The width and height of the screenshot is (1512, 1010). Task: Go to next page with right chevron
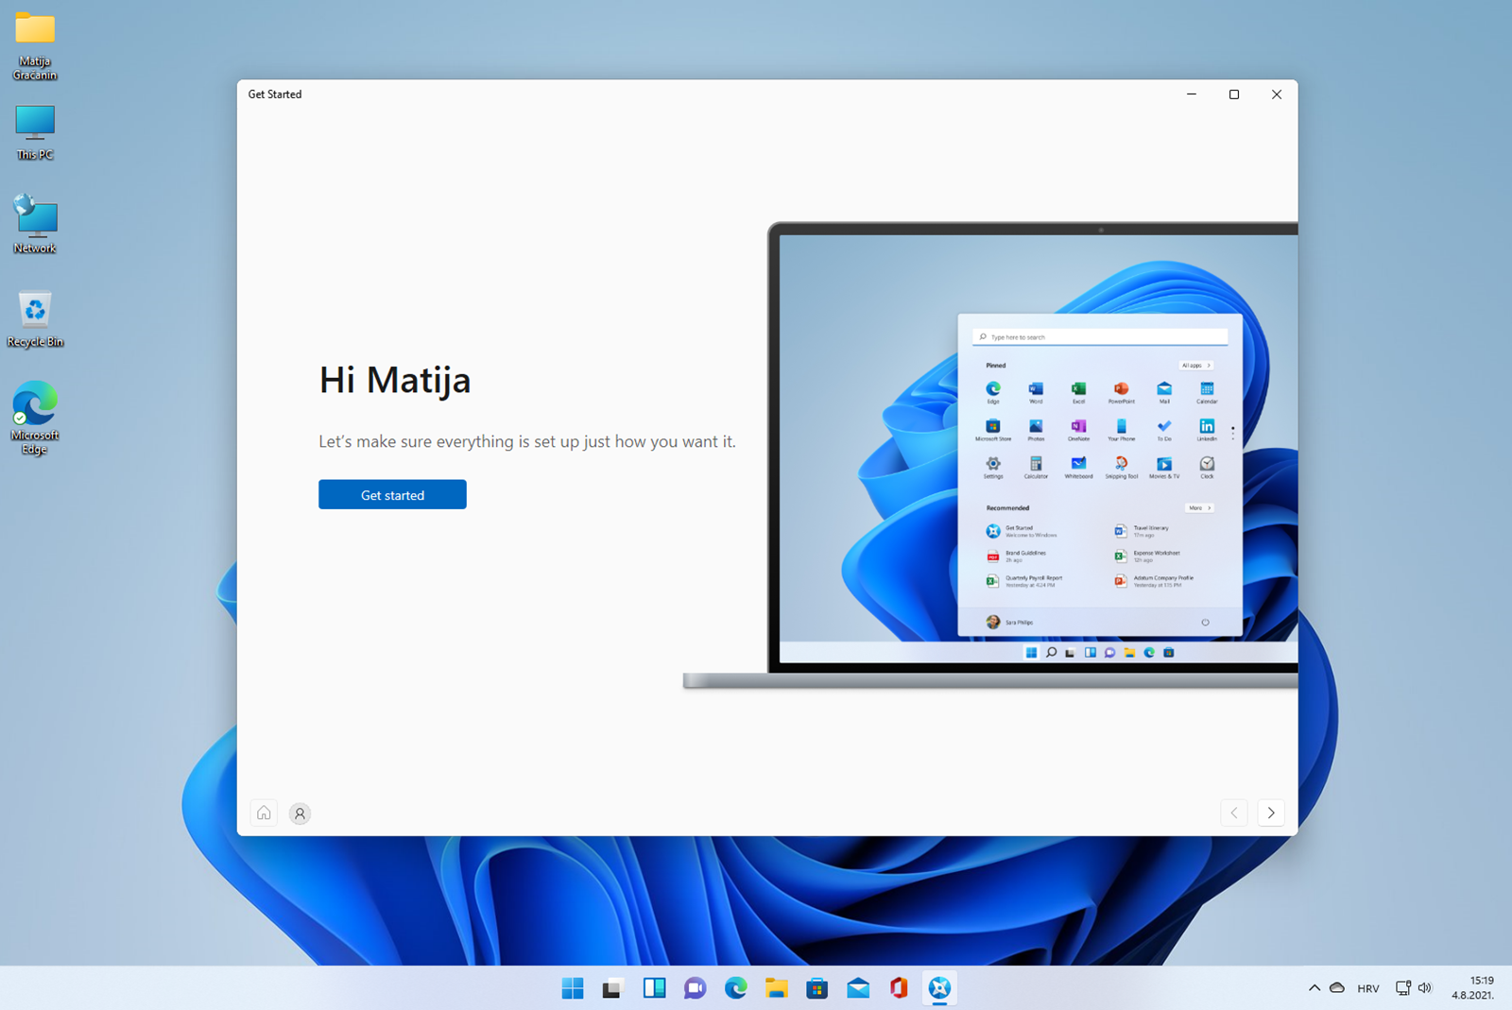point(1271,813)
